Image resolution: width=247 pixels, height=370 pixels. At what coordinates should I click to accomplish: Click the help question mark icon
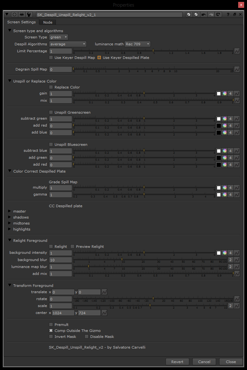pos(228,14)
